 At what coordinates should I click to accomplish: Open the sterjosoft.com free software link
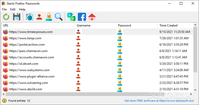(159, 101)
